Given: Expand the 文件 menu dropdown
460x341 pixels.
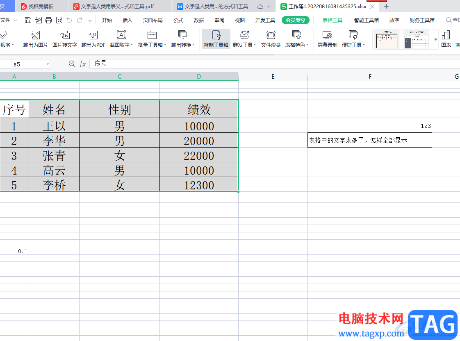Looking at the screenshot, I should [16, 20].
